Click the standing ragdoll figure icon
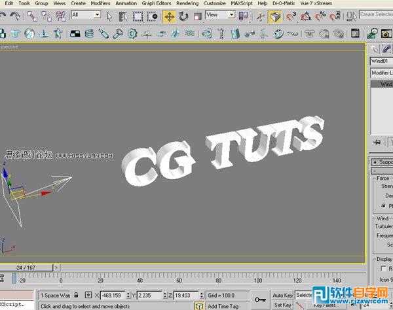 pos(221,33)
